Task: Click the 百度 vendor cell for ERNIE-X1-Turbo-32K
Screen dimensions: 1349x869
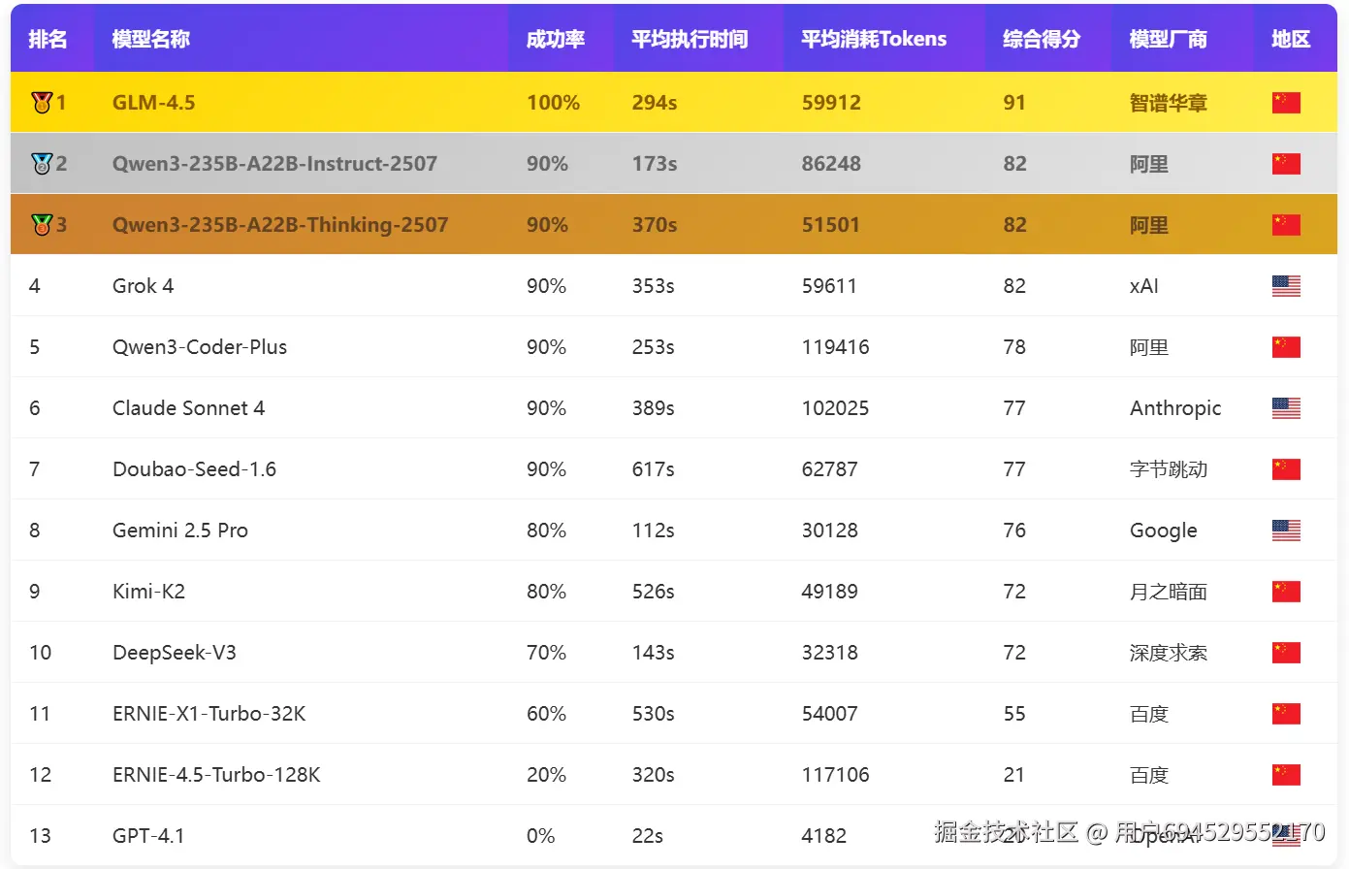Action: pyautogui.click(x=1149, y=714)
